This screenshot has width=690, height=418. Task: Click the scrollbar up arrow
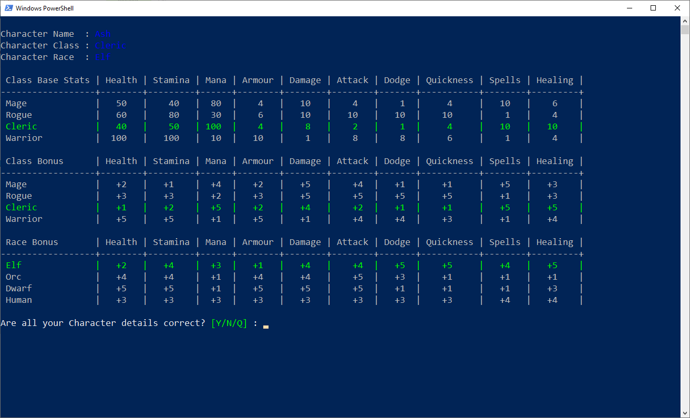[x=685, y=21]
